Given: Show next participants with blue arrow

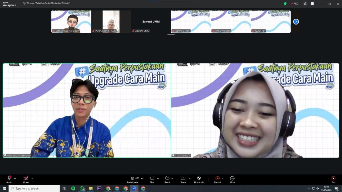Looking at the screenshot, I should click(296, 22).
